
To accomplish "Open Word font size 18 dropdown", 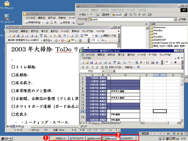I will (98, 40).
